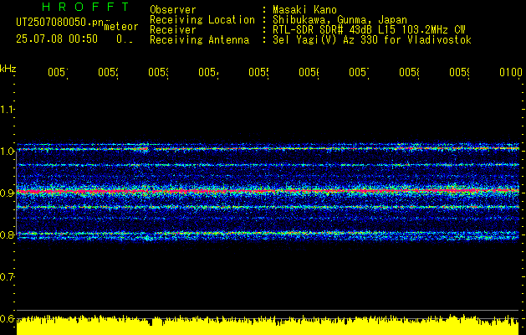526x335 pixels.
Task: Click the strong red carrier line at 0.9 kHz
Action: (268, 191)
